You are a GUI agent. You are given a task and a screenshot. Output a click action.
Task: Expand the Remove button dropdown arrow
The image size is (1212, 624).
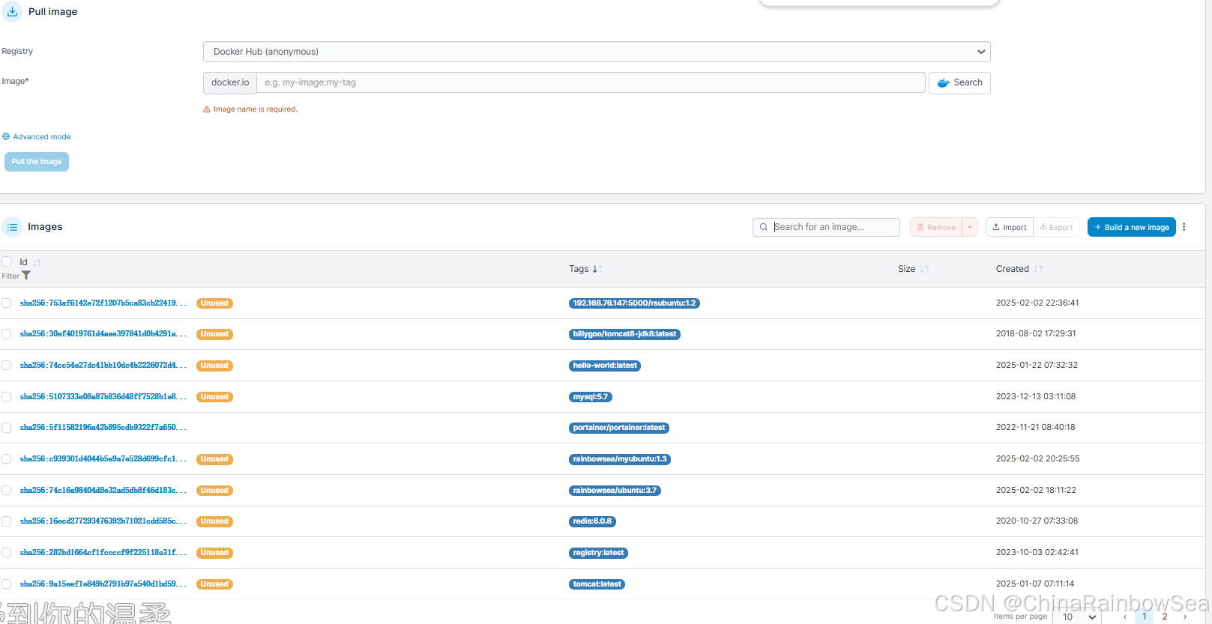point(970,227)
